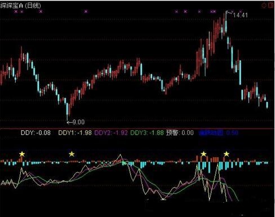Click the yellow star signal beneath the DDY1 label

pyautogui.click(x=72, y=154)
